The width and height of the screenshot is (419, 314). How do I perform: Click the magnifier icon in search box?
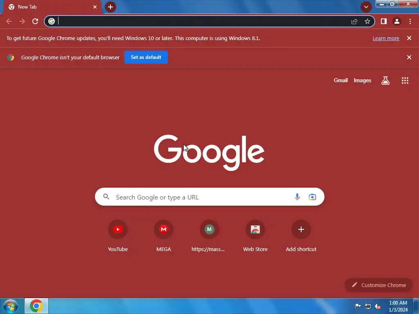click(106, 197)
